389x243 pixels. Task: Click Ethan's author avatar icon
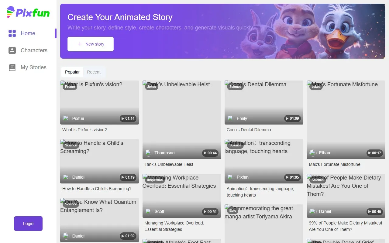[313, 153]
